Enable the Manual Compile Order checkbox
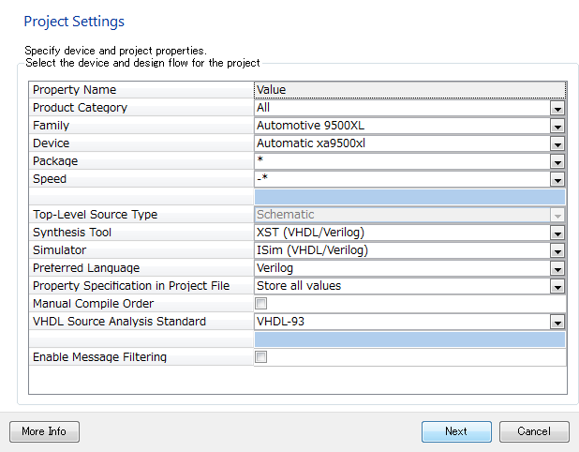 260,304
